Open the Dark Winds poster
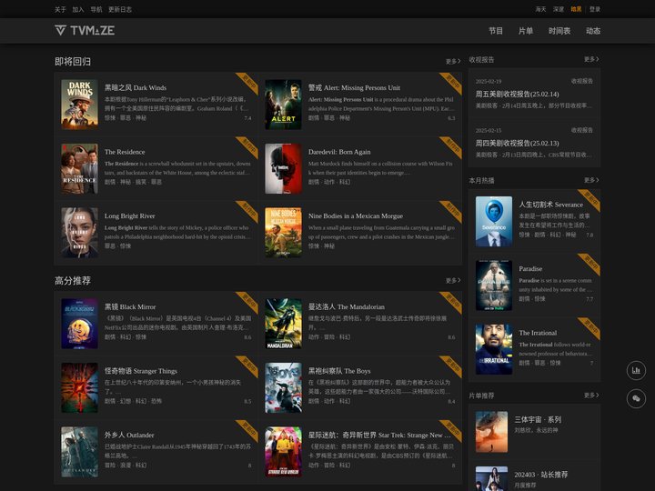 79,105
